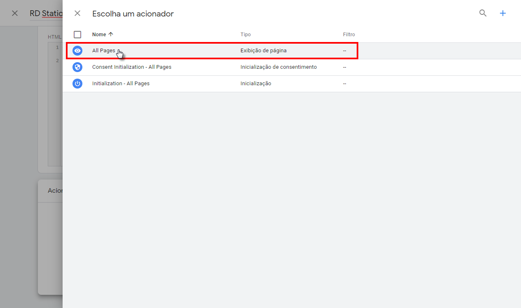Sort the list by the Tipo column
This screenshot has height=308, width=521.
pos(245,34)
